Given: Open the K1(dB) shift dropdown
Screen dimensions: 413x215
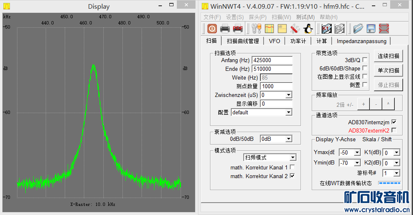Looking at the screenshot, I should (397, 152).
